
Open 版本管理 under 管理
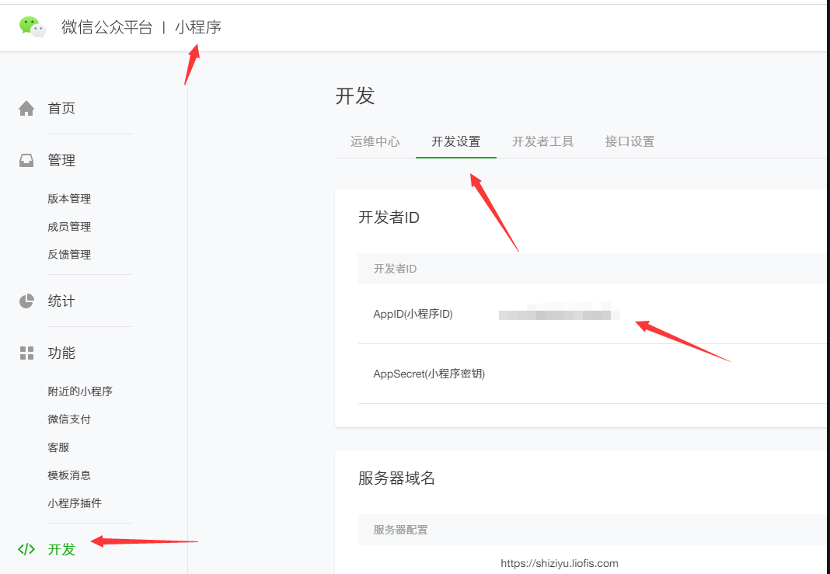pos(69,199)
